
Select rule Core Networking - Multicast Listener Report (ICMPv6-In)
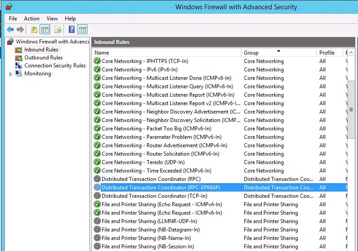tap(168, 95)
